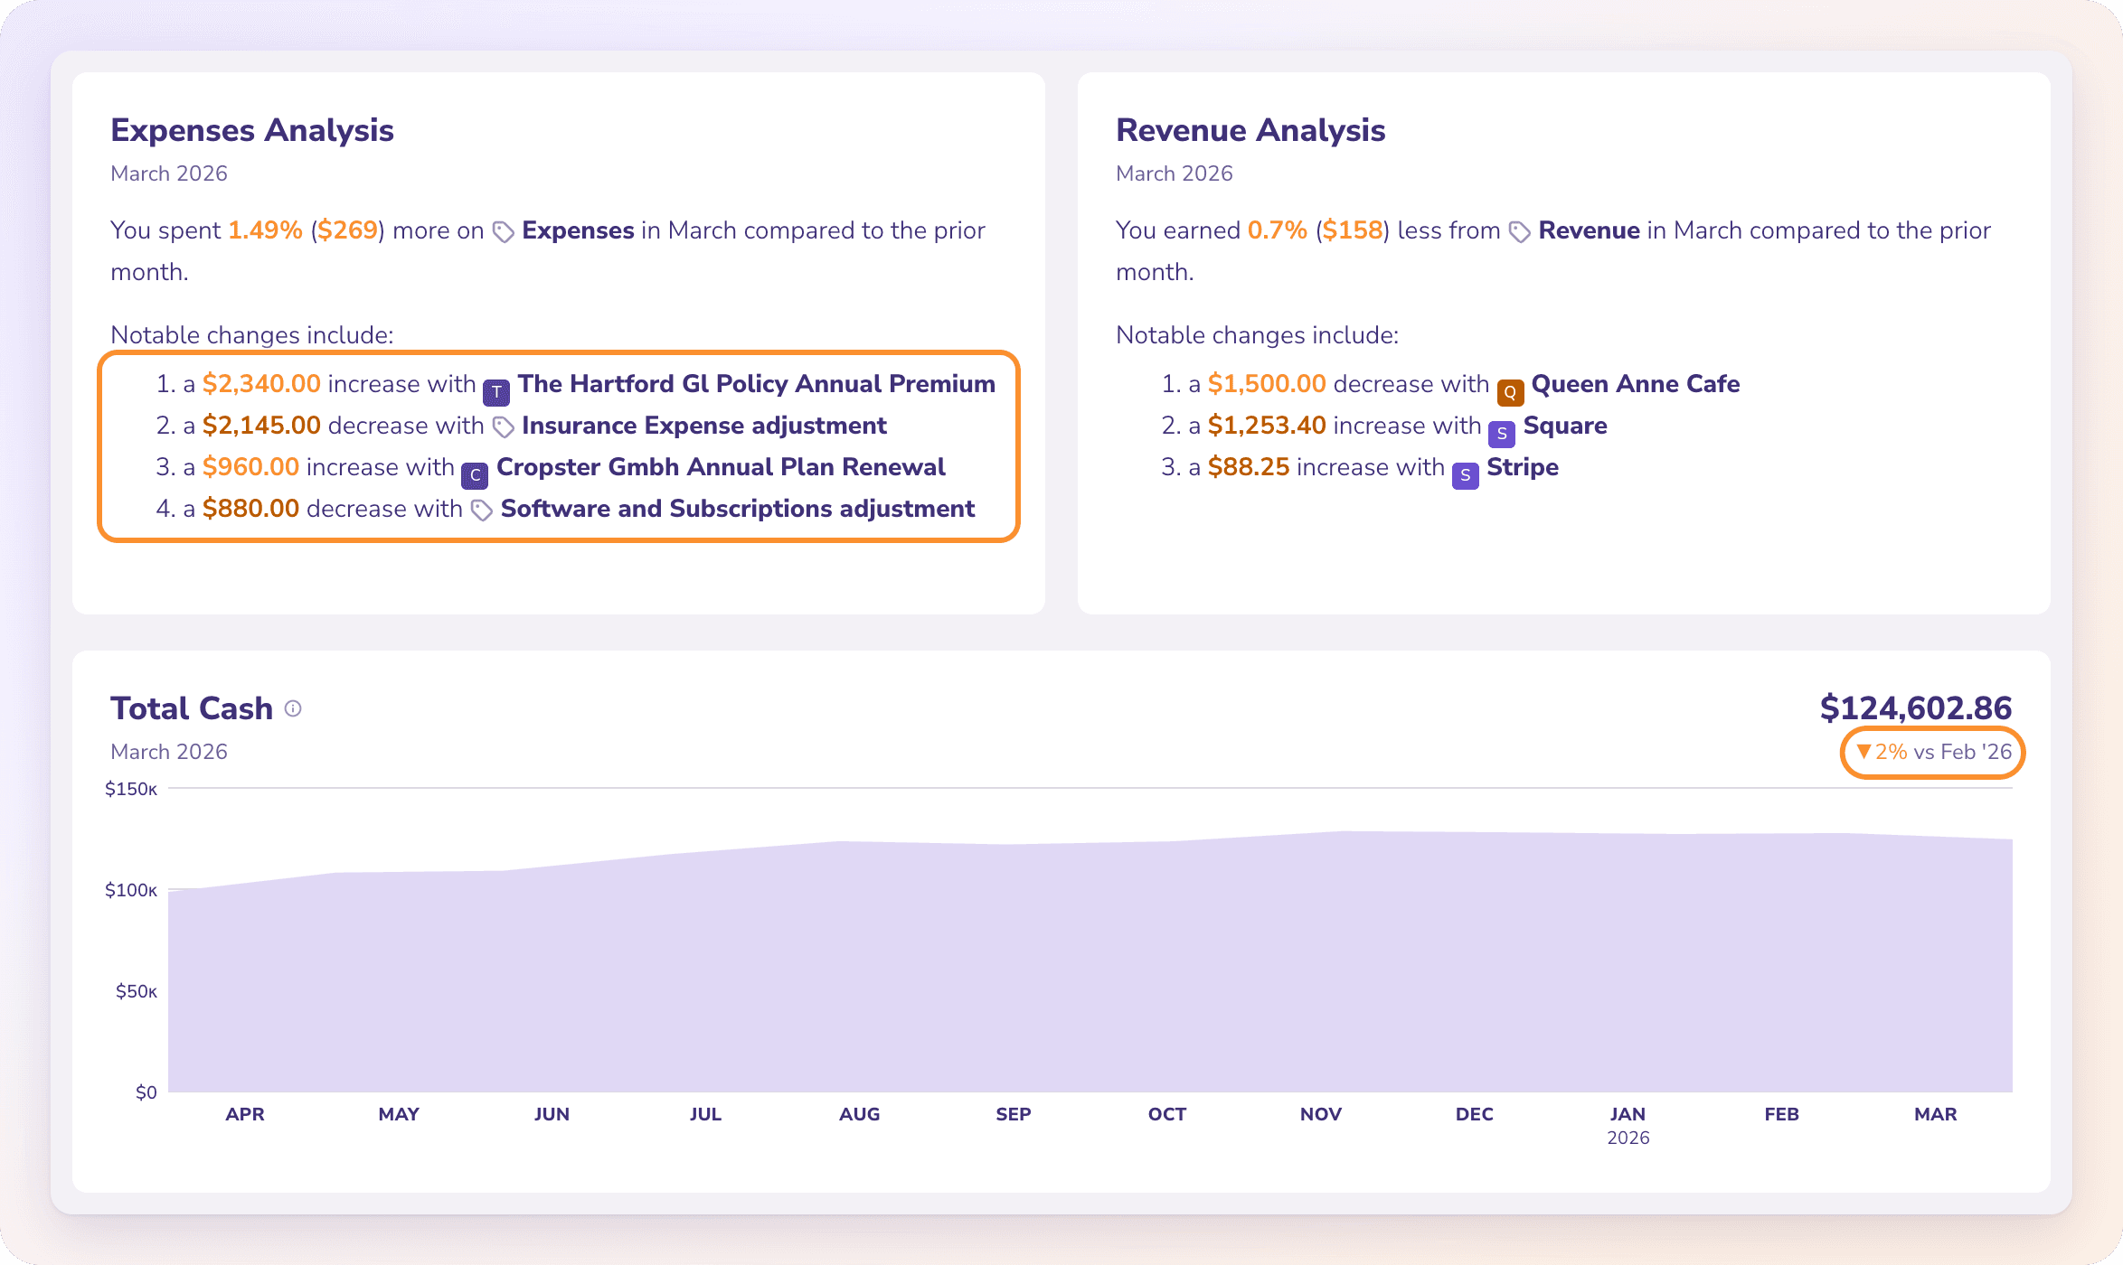
Task: Click the $88.25 increase amount
Action: (1249, 467)
